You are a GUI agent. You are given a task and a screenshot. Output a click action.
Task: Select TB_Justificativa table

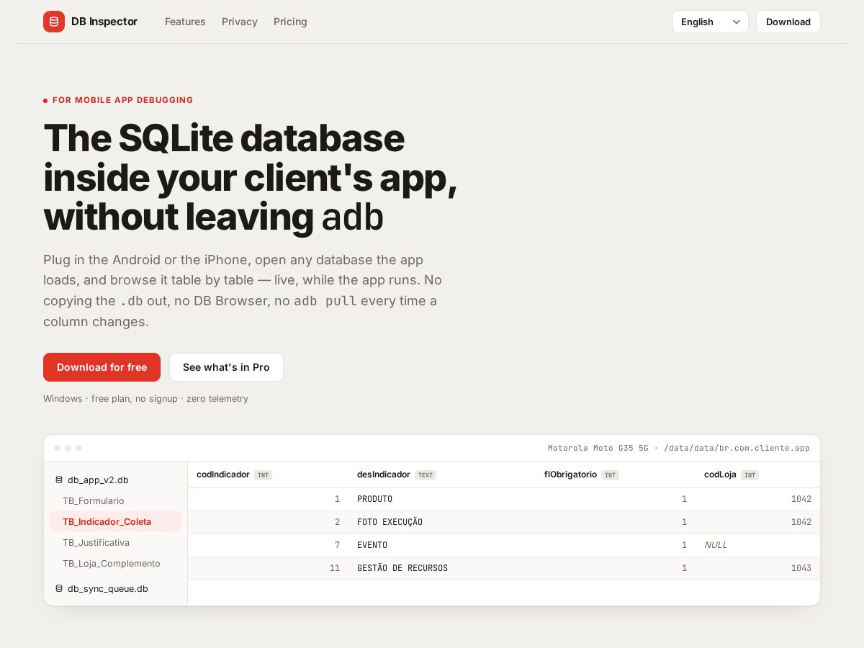click(x=115, y=542)
